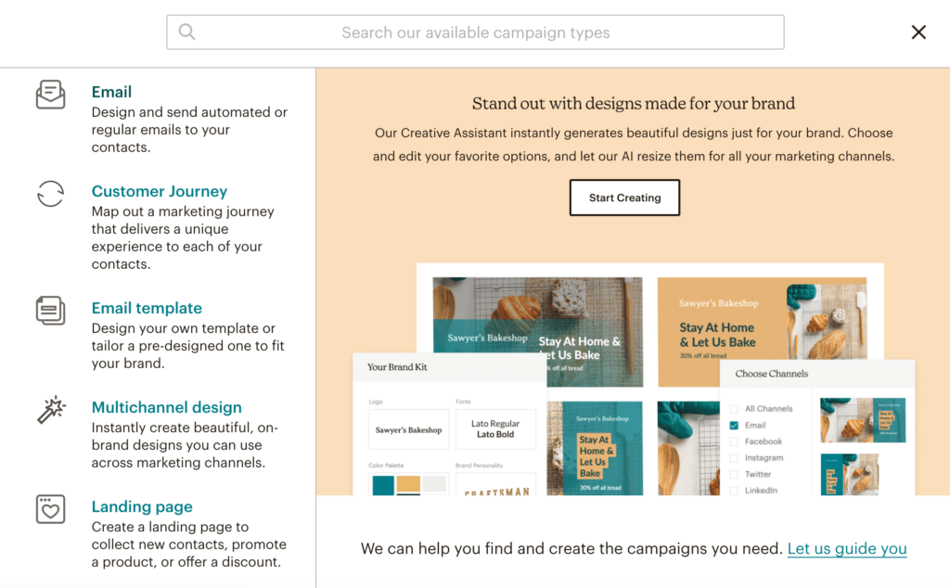Follow the Let us guide you link
This screenshot has height=588, width=950.
pyautogui.click(x=847, y=549)
